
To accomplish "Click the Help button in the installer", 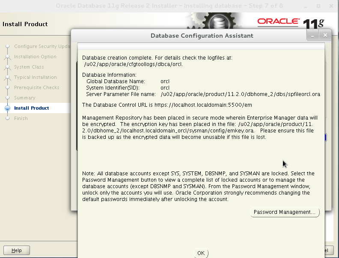I will coord(17,250).
